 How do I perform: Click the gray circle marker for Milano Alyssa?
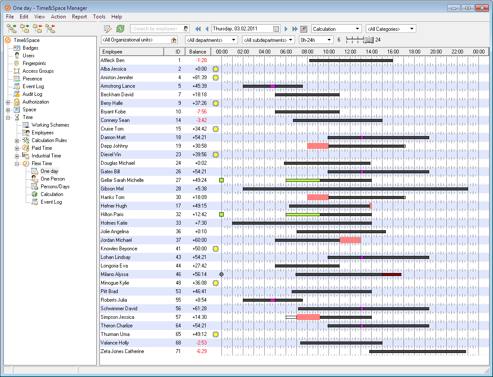[x=221, y=274]
